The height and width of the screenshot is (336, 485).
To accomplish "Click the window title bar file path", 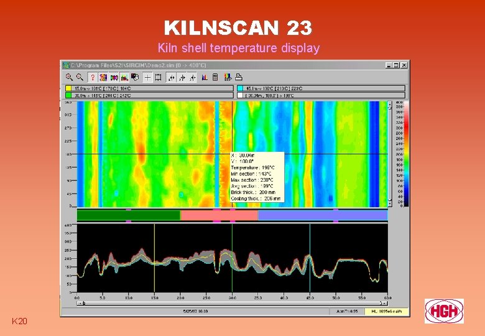I will pos(138,65).
